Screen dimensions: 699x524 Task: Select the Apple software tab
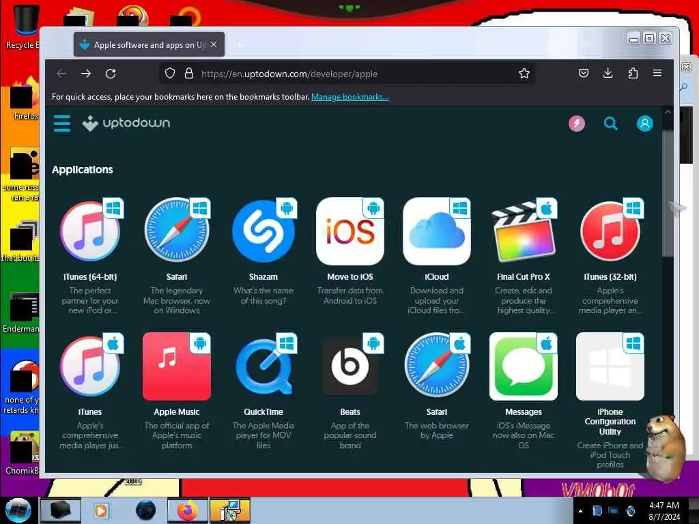(x=149, y=44)
